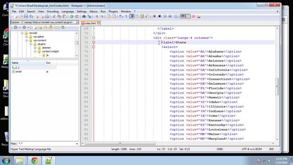The image size is (293, 165).
Task: Close the index.html tab via its X
Action: [x=98, y=23]
